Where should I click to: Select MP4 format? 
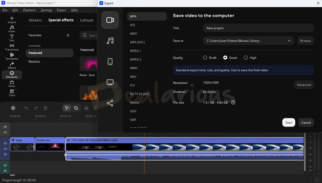coord(147,16)
